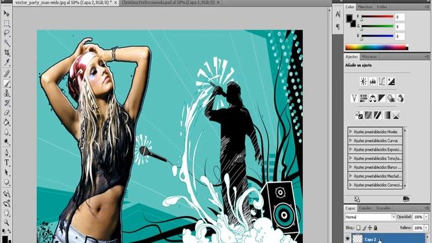Expand Ajustes preestablecidos Blanco
432x243 pixels.
[x=351, y=167]
